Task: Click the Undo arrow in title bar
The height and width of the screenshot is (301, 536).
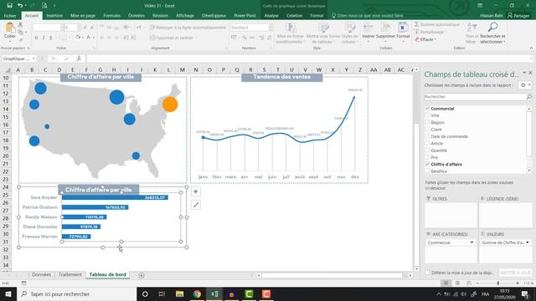Action: [x=20, y=6]
